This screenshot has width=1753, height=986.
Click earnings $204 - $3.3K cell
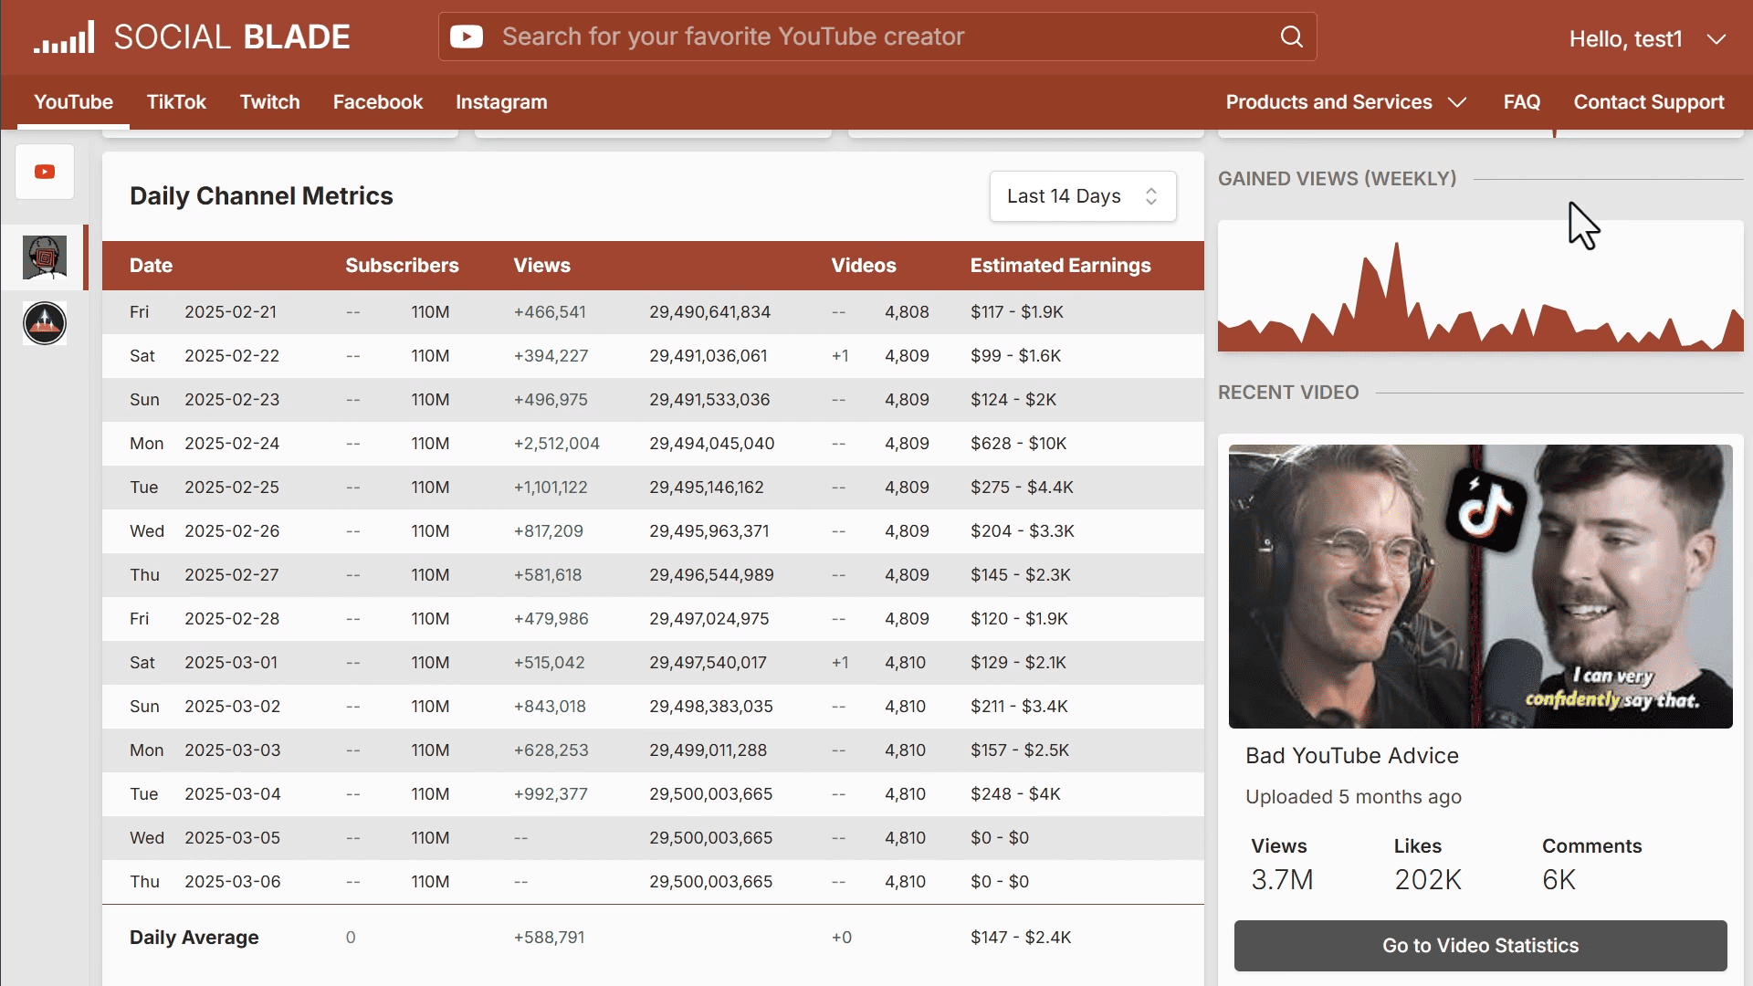point(1022,531)
